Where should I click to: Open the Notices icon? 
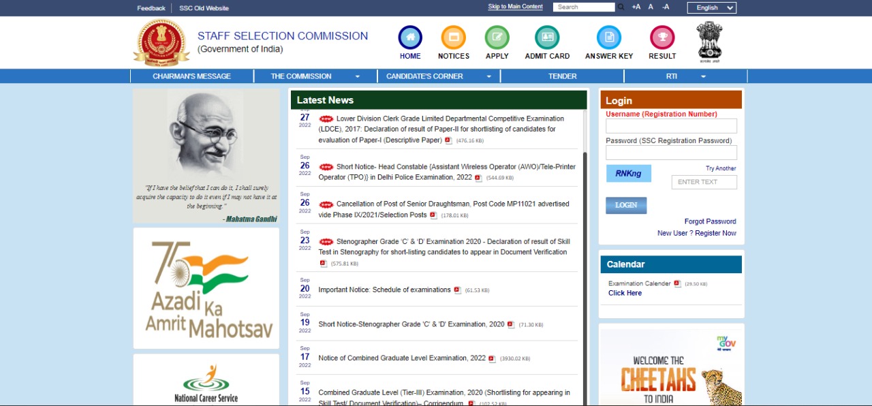(453, 37)
